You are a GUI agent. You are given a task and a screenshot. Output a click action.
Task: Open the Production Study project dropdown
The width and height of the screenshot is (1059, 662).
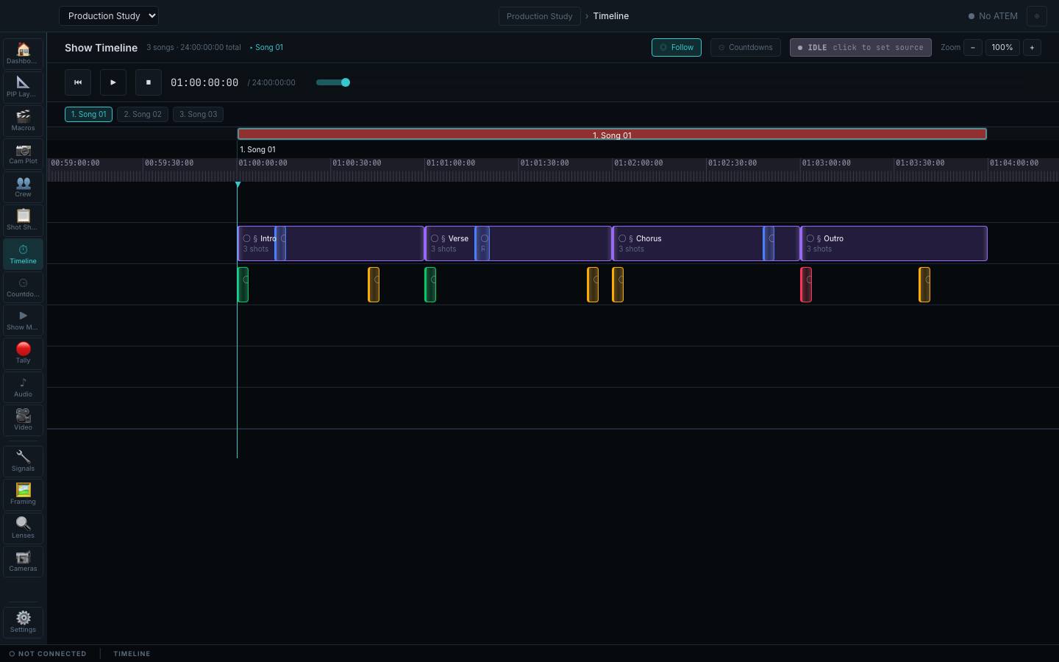point(109,15)
